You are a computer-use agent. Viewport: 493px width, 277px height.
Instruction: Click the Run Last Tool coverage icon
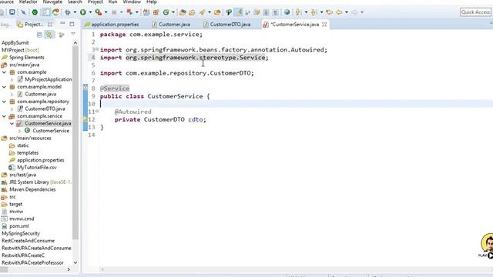tap(99, 12)
